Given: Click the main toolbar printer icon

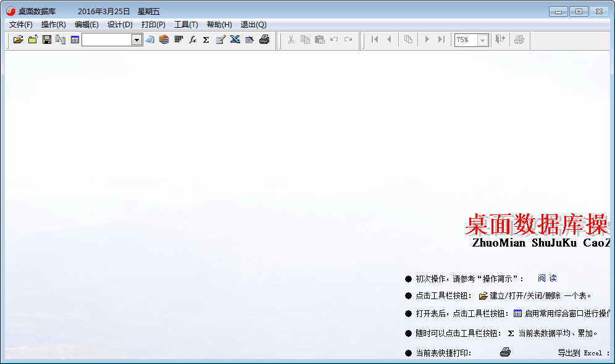Looking at the screenshot, I should [264, 40].
